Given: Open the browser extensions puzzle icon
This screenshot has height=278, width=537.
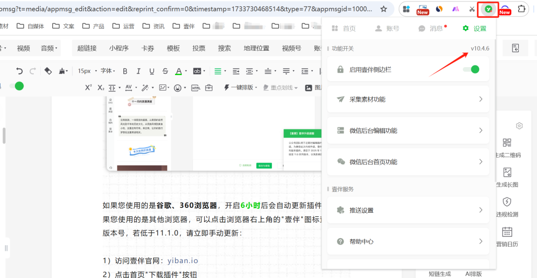Looking at the screenshot, I should [521, 9].
